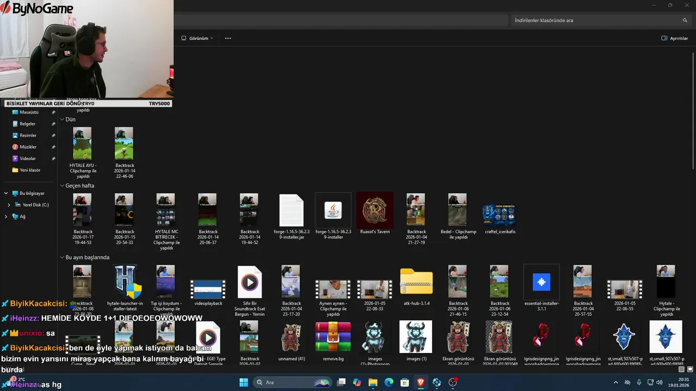The height and width of the screenshot is (391, 696).
Task: Go to Masaüstü in the sidebar
Action: (x=29, y=112)
